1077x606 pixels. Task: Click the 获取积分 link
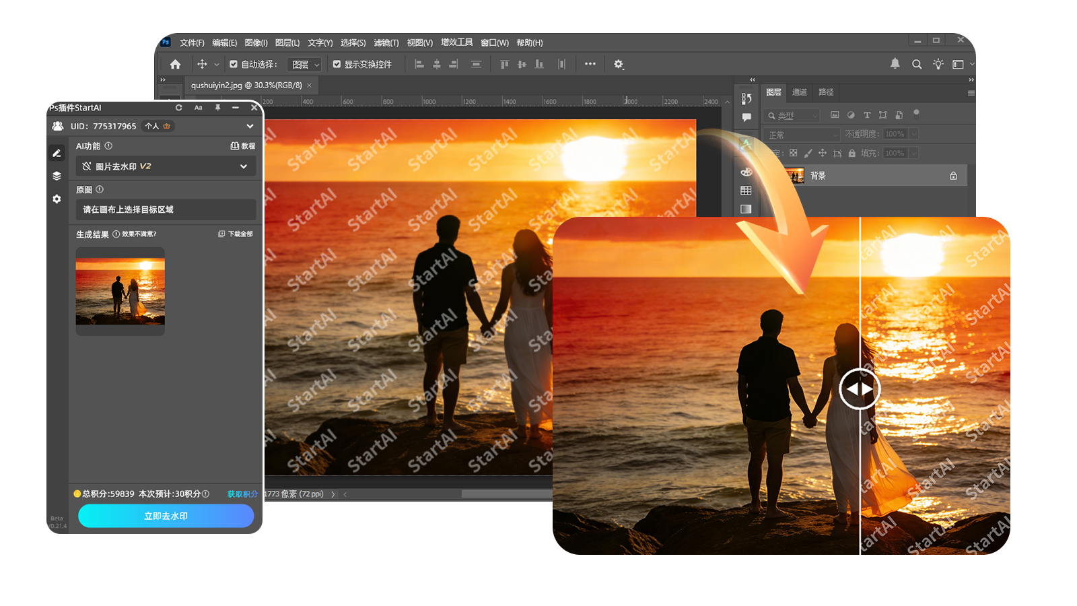pos(242,494)
